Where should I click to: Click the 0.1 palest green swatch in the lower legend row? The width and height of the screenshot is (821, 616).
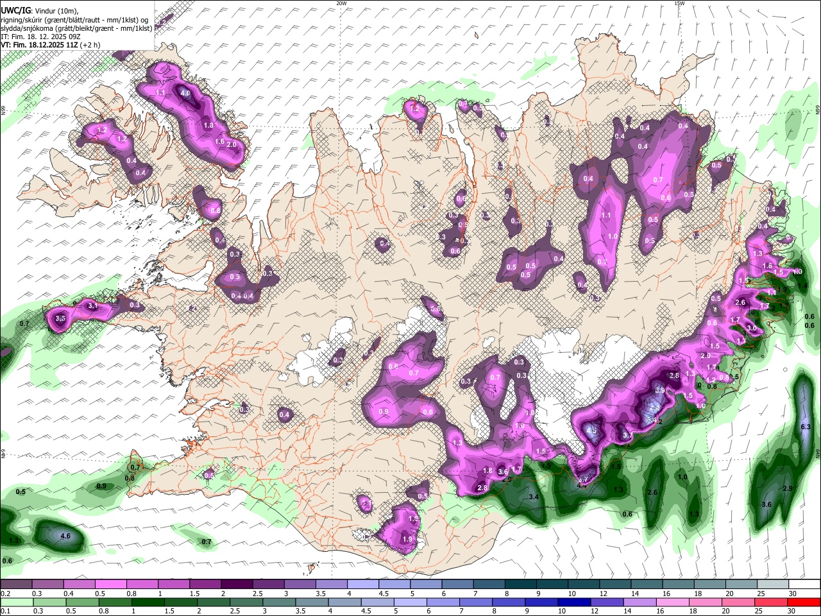(x=16, y=603)
